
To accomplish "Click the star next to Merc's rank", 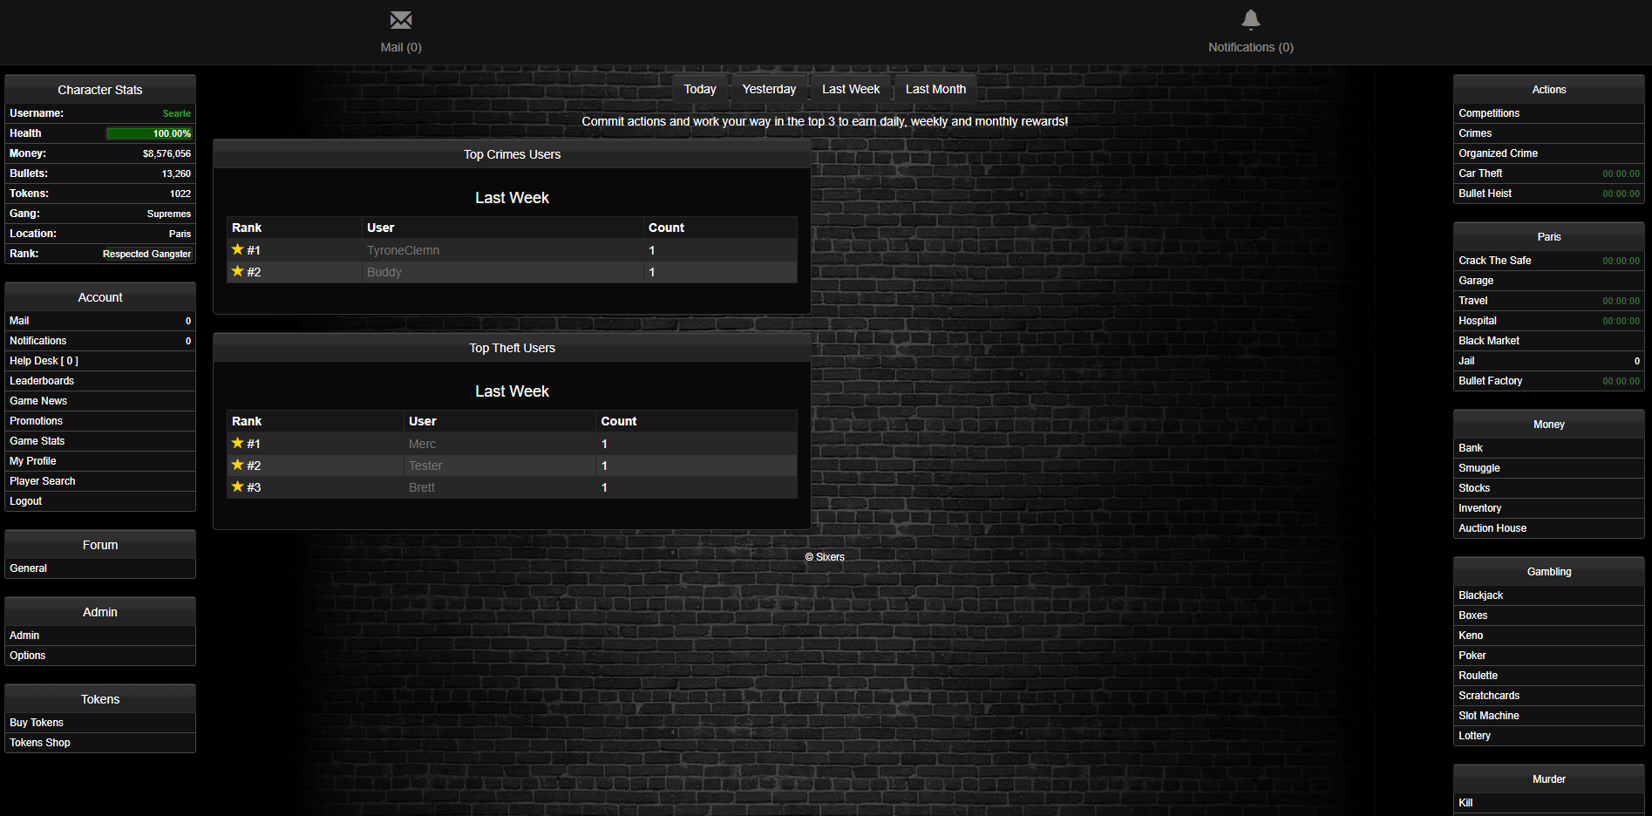I will click(237, 443).
